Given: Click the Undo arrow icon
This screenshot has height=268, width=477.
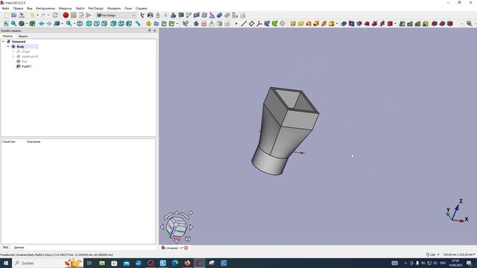Looking at the screenshot, I should (32, 15).
